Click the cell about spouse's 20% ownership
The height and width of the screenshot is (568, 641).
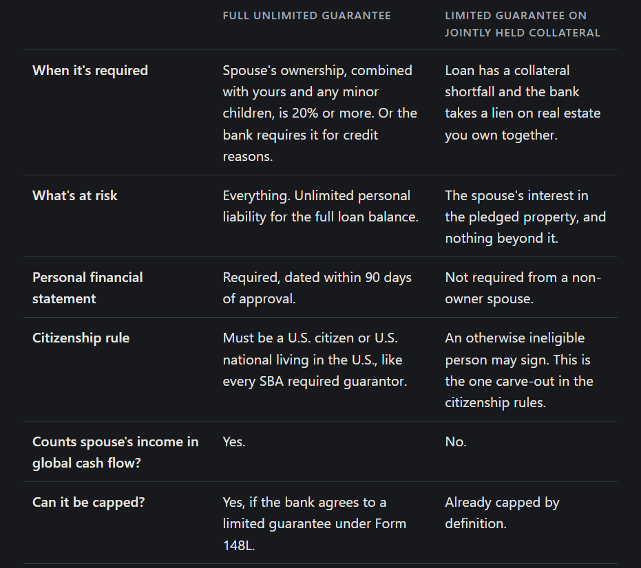(x=320, y=113)
